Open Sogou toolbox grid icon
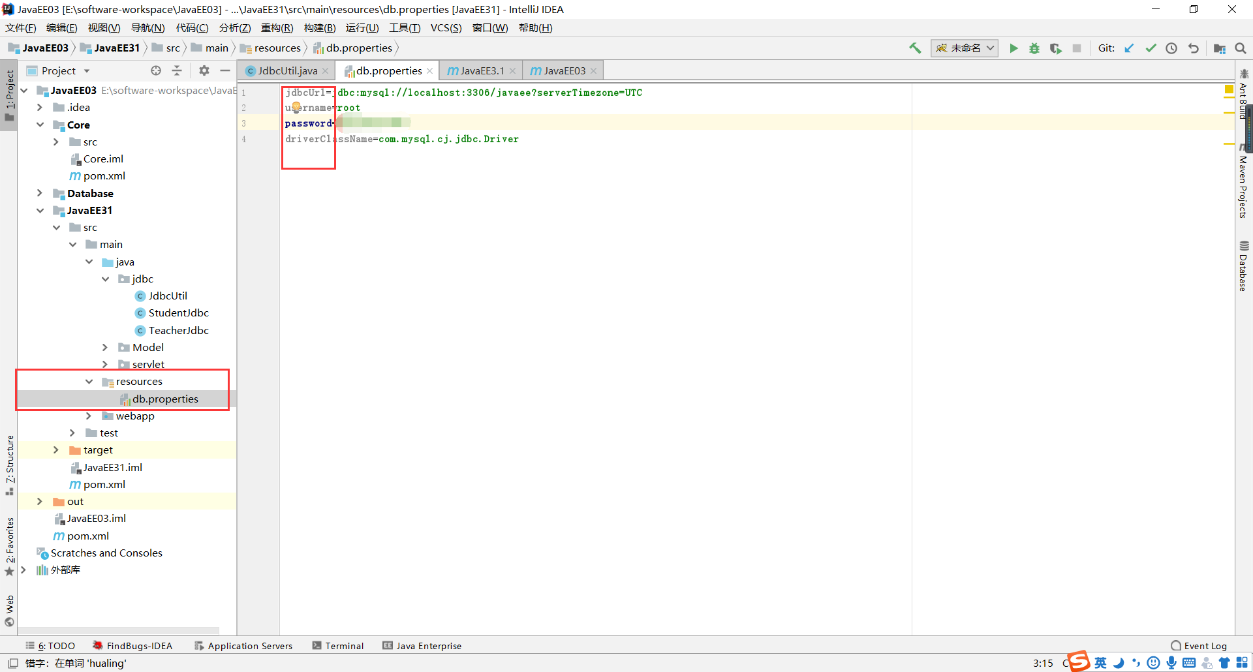The width and height of the screenshot is (1253, 672). coord(1242,663)
